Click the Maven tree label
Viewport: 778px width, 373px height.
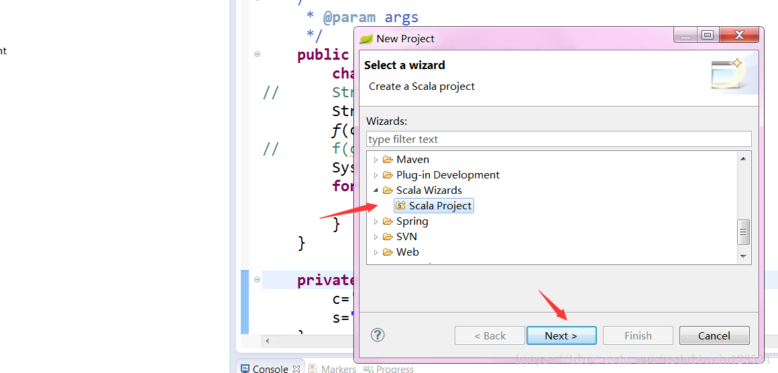tap(413, 160)
